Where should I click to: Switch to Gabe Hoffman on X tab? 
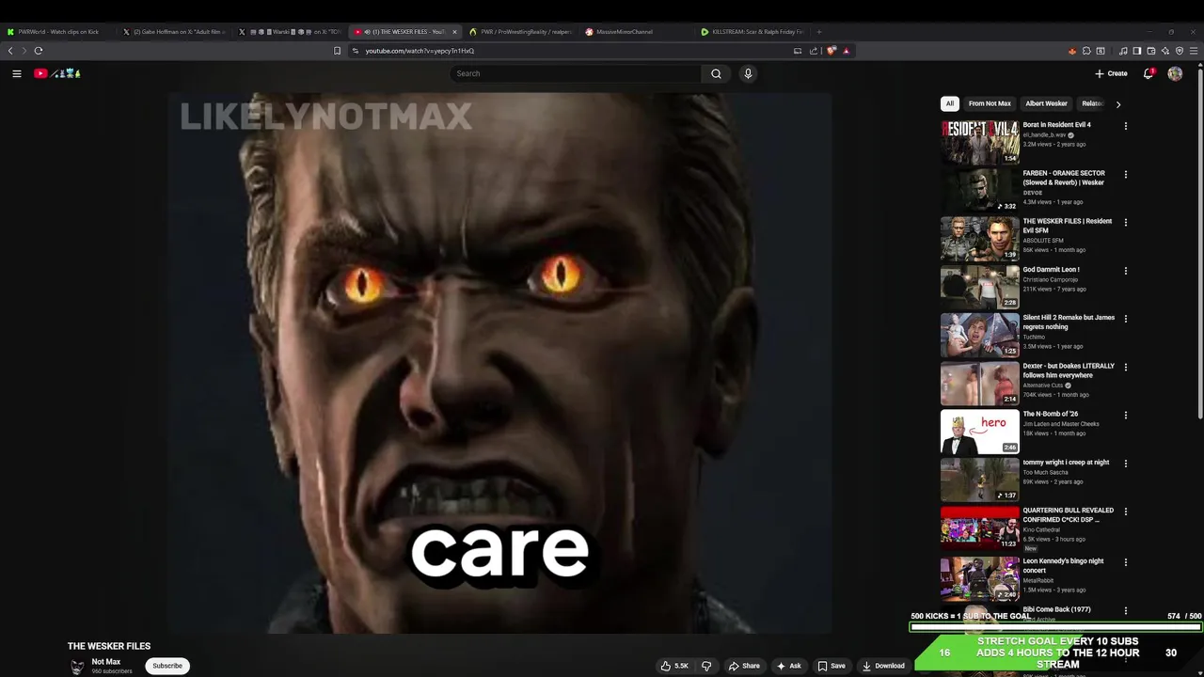point(176,32)
